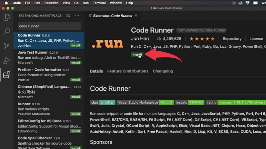Clear the extensions search results
The height and width of the screenshot is (149, 266).
68,16
